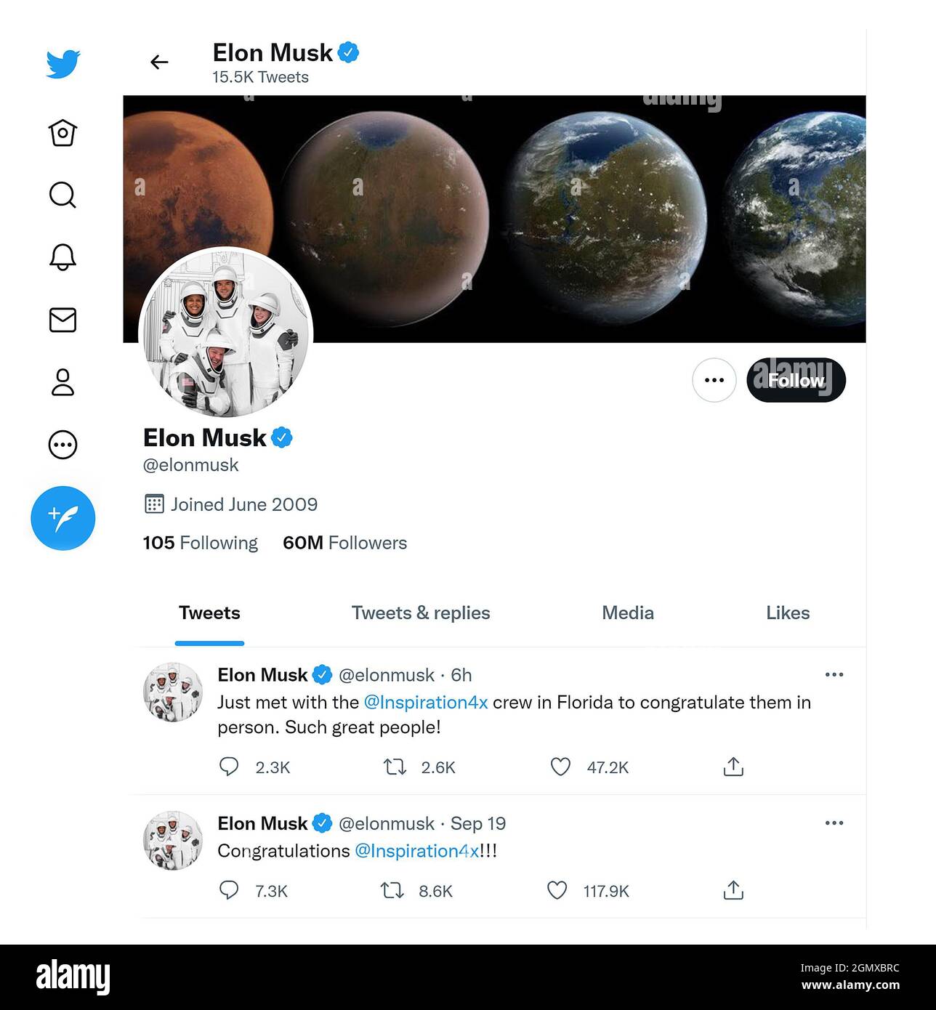Open the large profile picture
Image resolution: width=936 pixels, height=1010 pixels.
[225, 333]
